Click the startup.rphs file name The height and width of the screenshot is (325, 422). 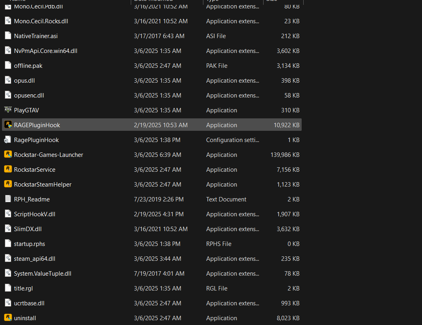tap(29, 244)
